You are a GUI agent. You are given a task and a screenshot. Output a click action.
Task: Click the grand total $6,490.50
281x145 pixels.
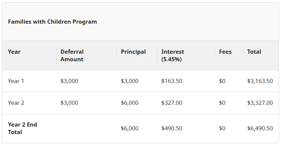click(x=260, y=128)
